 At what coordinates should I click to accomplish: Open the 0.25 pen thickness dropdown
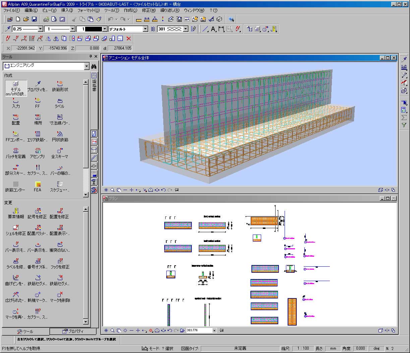[x=41, y=29]
